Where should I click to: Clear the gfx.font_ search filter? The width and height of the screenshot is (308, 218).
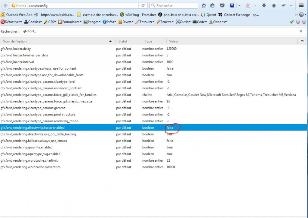pyautogui.click(x=301, y=31)
